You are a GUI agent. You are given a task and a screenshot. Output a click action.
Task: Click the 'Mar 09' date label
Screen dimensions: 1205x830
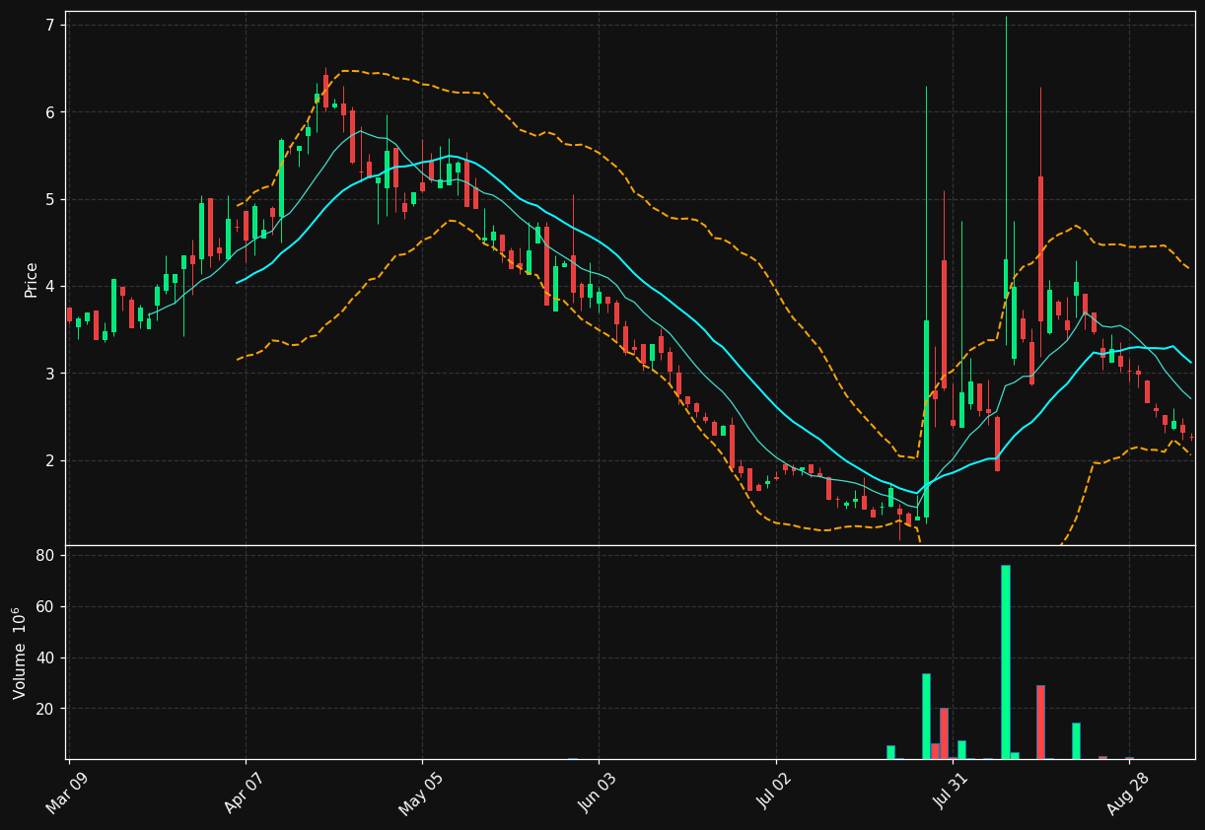pos(67,793)
